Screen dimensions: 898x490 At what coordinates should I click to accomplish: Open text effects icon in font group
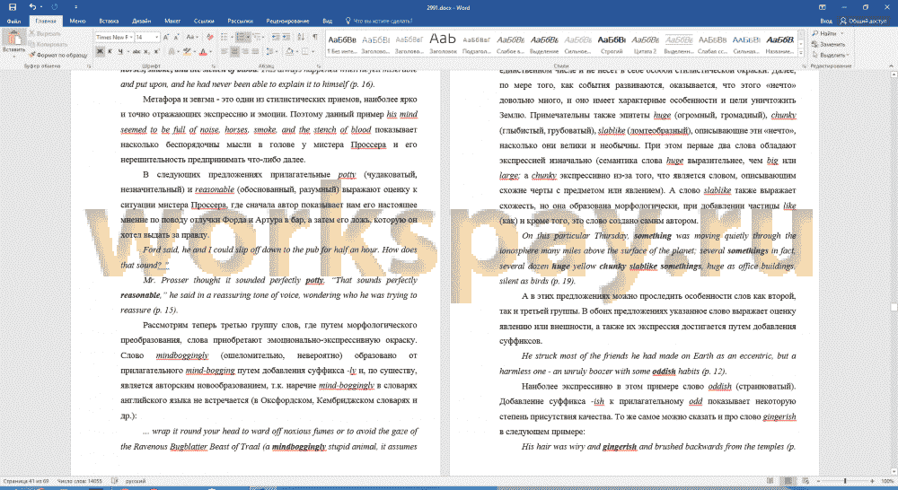[x=172, y=51]
